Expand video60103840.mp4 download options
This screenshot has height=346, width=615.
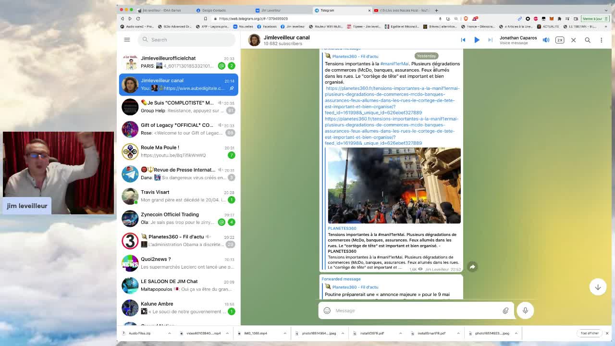coord(227,333)
